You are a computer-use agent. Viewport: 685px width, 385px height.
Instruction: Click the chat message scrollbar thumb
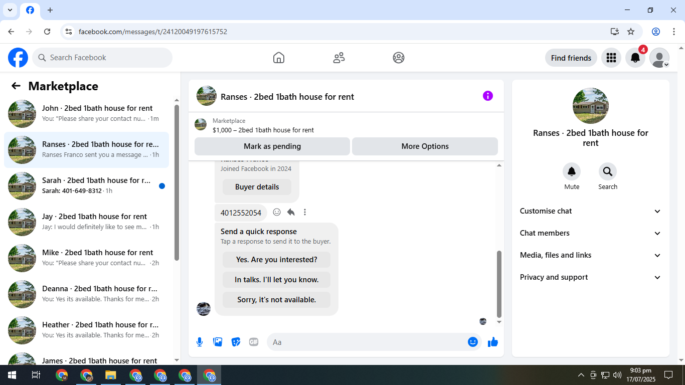tap(499, 283)
